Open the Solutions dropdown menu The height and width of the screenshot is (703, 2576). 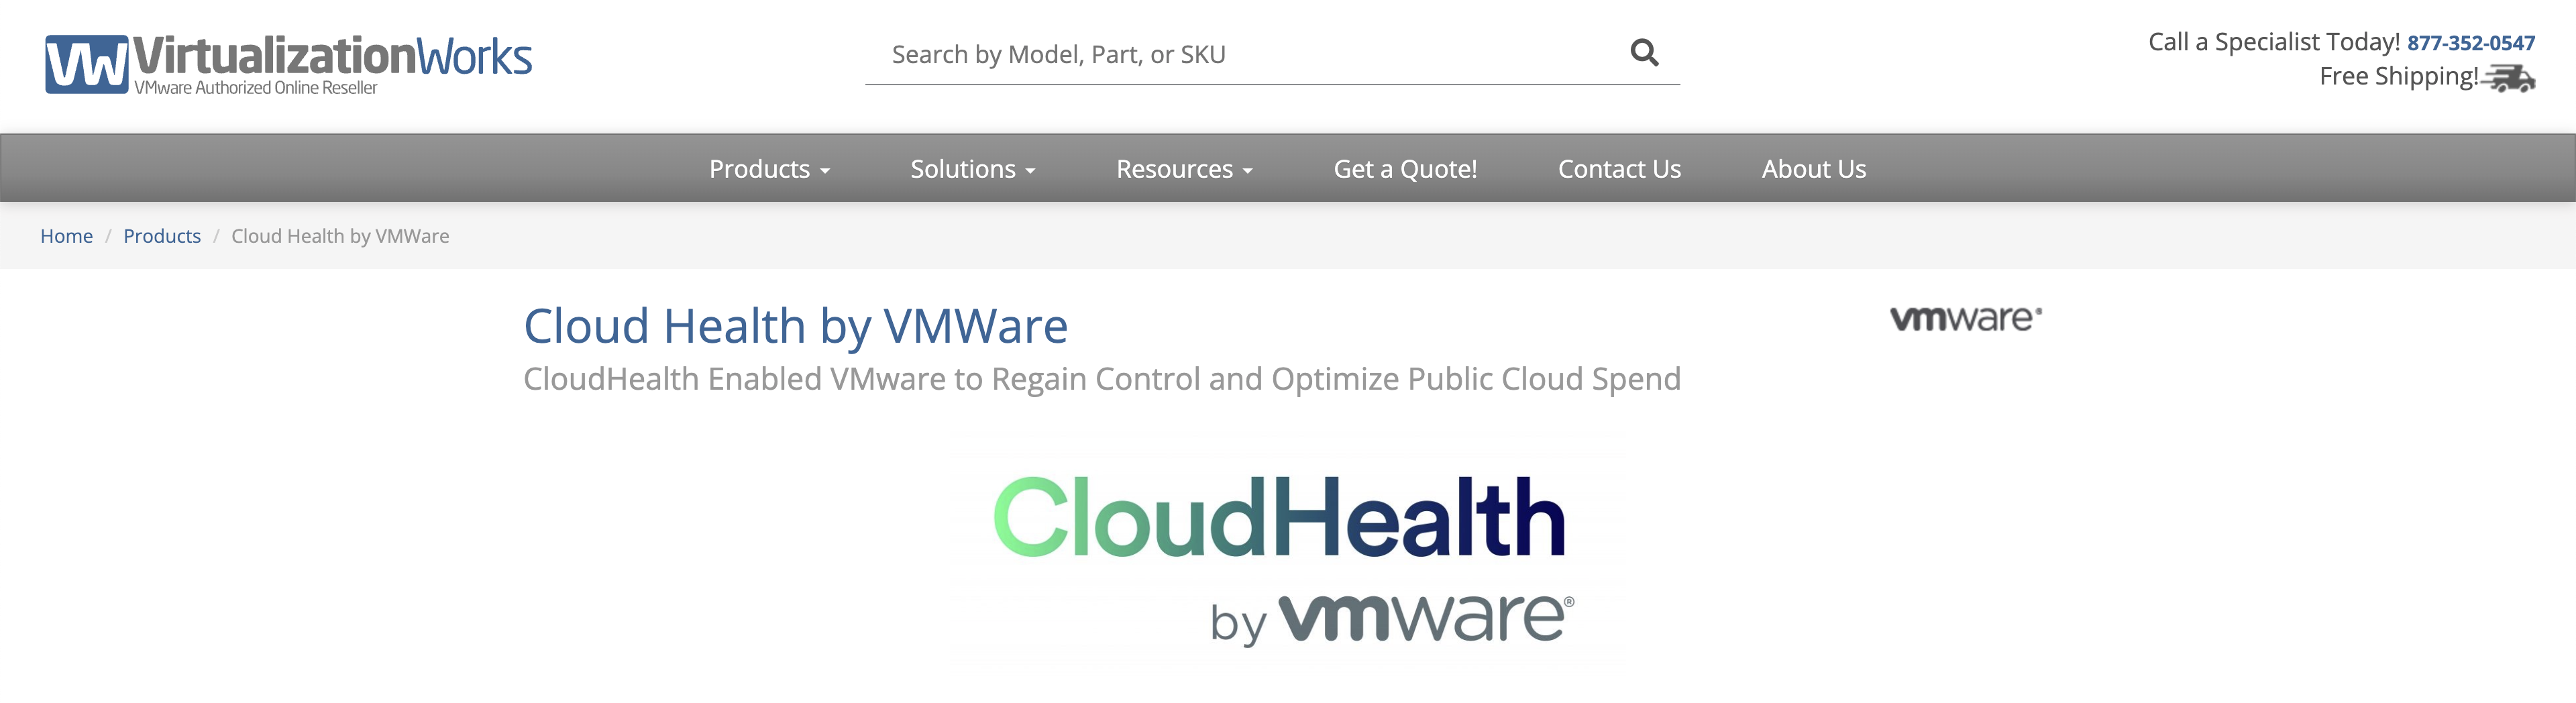972,169
